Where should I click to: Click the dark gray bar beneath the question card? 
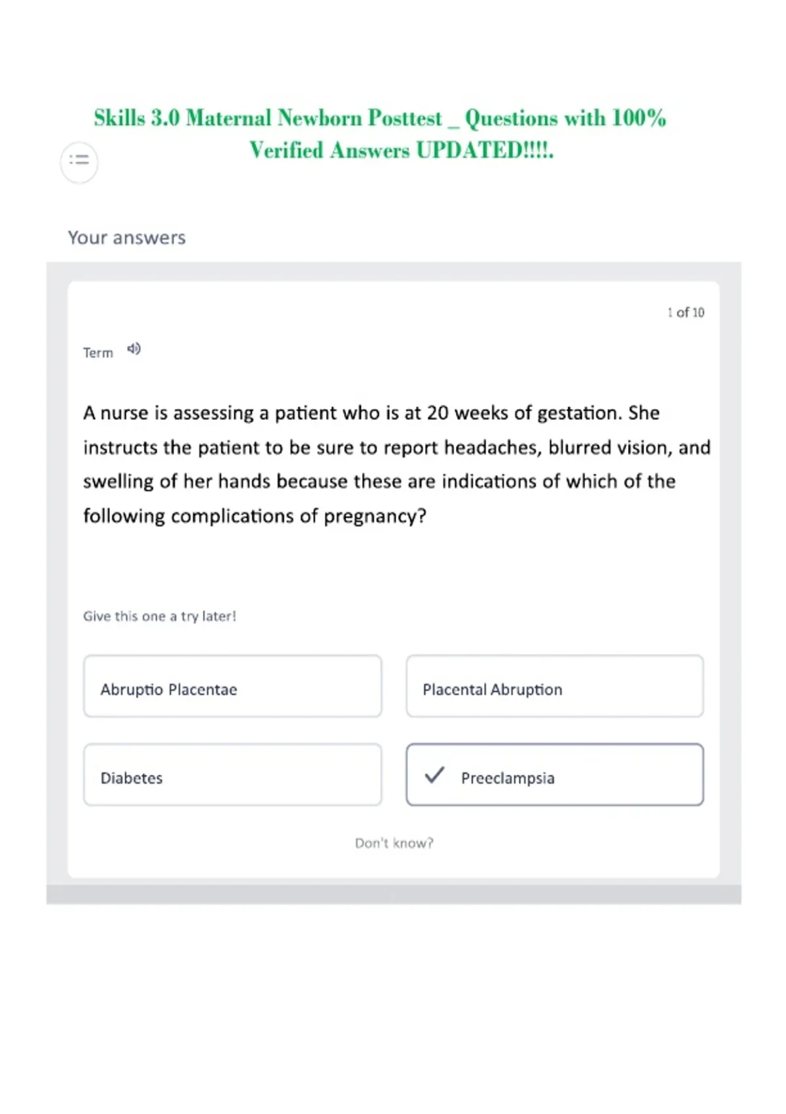[394, 894]
